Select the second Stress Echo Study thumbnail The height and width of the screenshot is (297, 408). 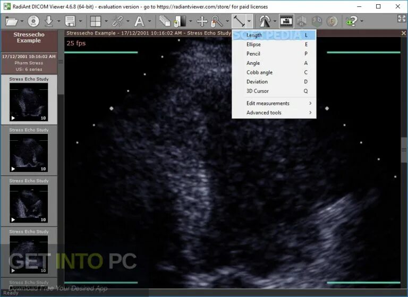pyautogui.click(x=29, y=150)
